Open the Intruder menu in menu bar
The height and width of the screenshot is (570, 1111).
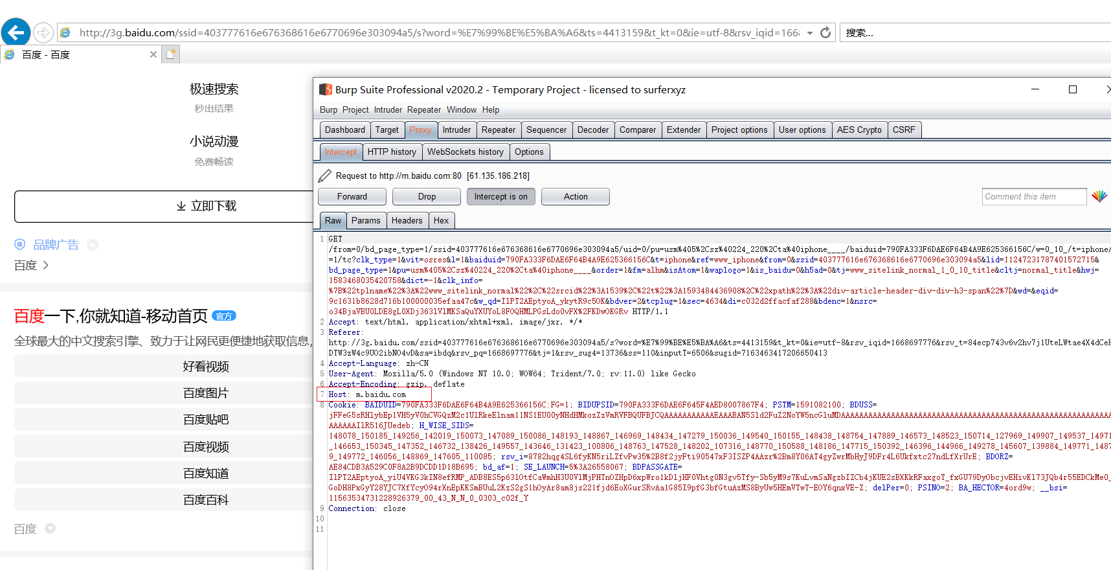point(388,110)
